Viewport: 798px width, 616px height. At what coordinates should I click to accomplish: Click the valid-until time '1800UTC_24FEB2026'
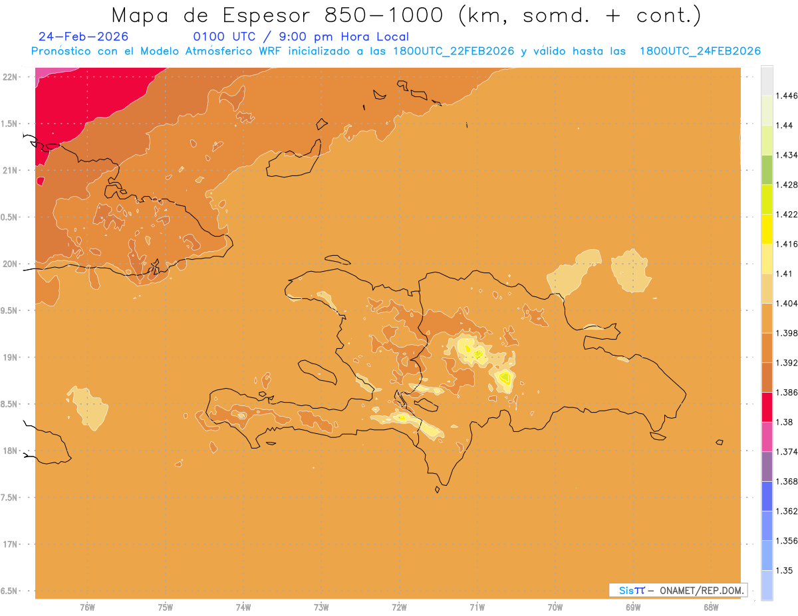pos(700,51)
